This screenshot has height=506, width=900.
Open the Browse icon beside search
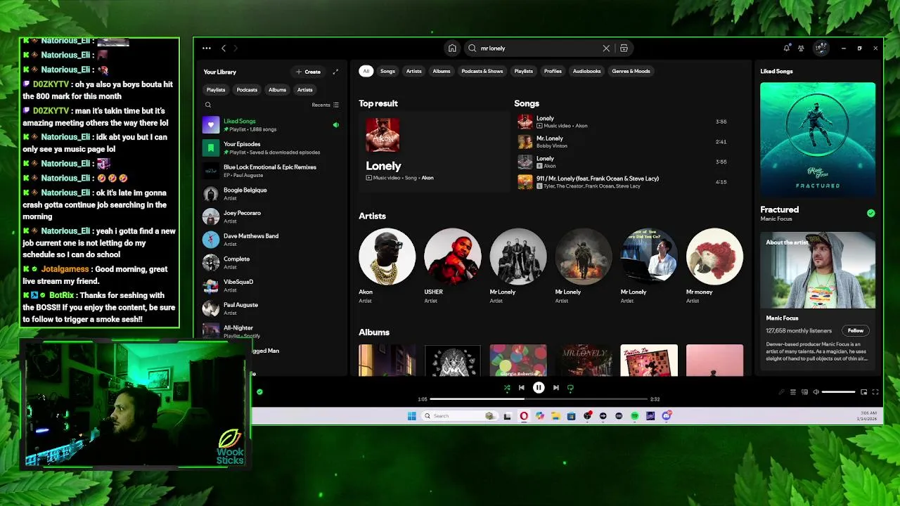[624, 48]
